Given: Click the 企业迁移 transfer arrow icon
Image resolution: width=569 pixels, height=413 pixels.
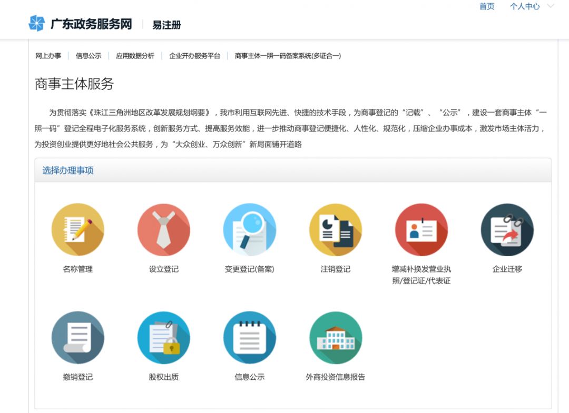Looking at the screenshot, I should (507, 230).
